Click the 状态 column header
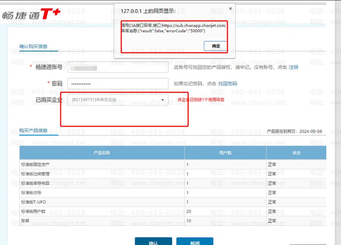 (x=296, y=153)
